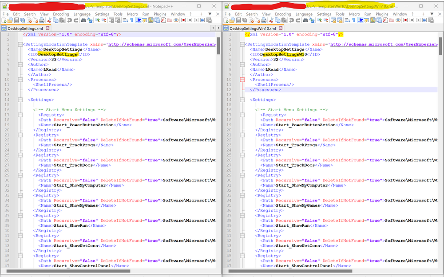Collapse SettingsLocationTemplate fold on line 3, left window
The width and height of the screenshot is (444, 277).
20,44
